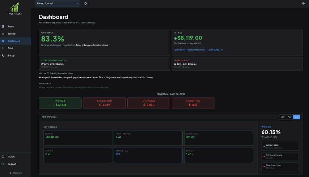Image resolution: width=309 pixels, height=177 pixels.
Task: Click the Max Drawdown card
Action: (280, 166)
